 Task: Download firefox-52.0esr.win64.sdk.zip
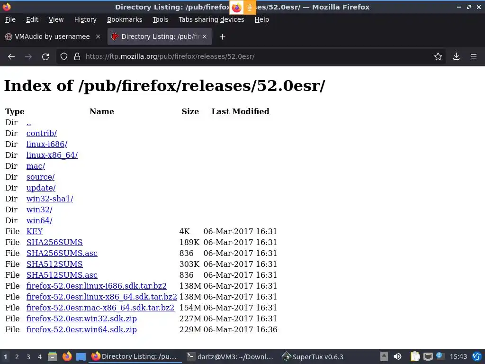81,329
